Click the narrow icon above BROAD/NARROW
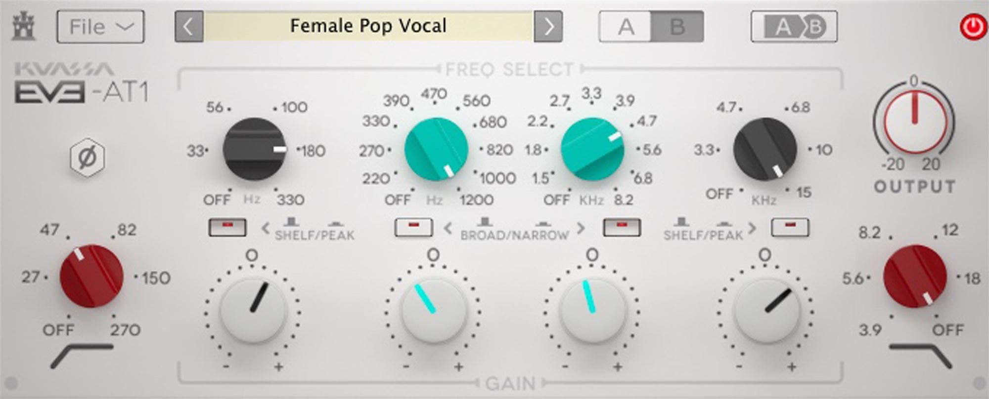The height and width of the screenshot is (399, 989). pyautogui.click(x=543, y=223)
